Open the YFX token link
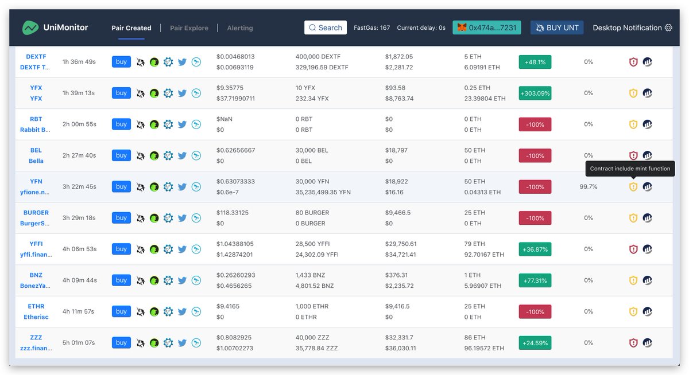Image resolution: width=689 pixels, height=375 pixels. [36, 93]
